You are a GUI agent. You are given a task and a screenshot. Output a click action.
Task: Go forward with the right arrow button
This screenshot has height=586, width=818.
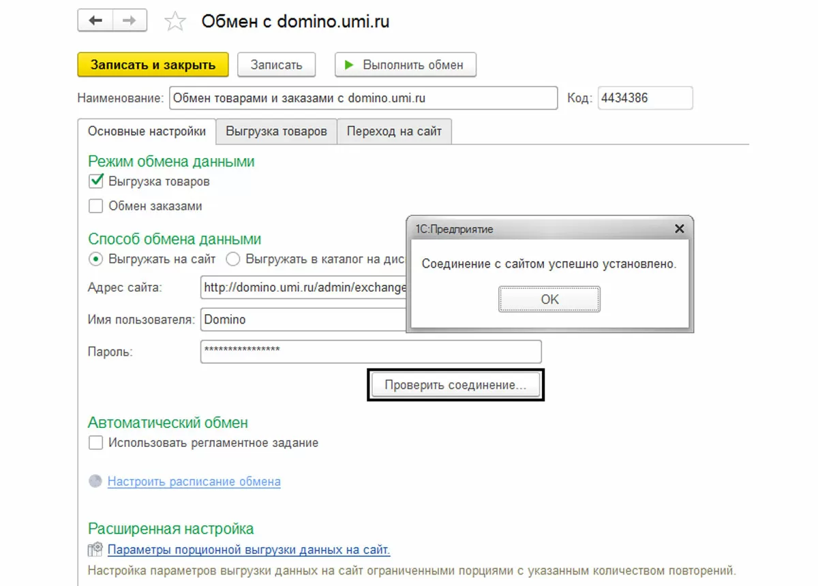click(130, 21)
